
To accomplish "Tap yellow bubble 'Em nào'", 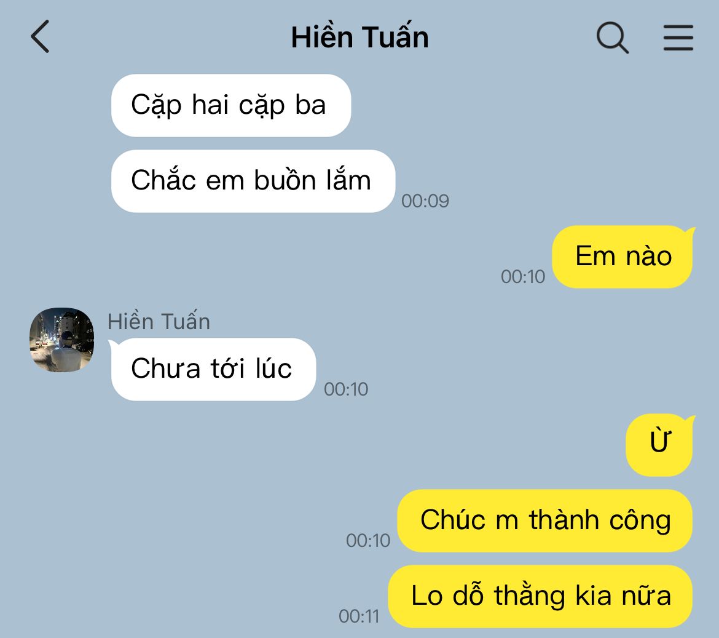I will [623, 257].
